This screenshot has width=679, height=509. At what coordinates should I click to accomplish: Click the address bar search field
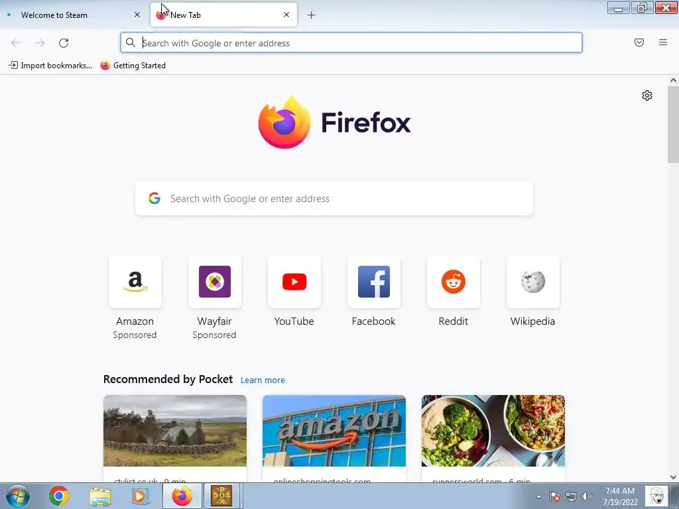pyautogui.click(x=351, y=43)
